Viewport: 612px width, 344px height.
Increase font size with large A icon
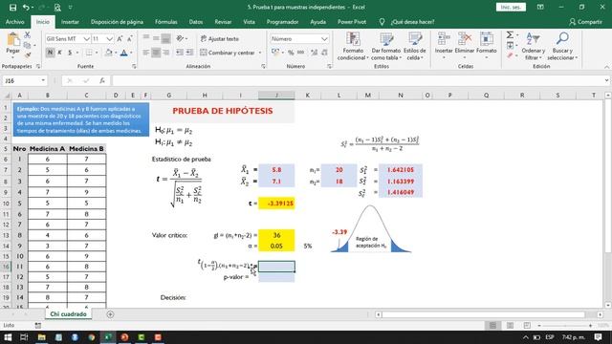pyautogui.click(x=120, y=38)
